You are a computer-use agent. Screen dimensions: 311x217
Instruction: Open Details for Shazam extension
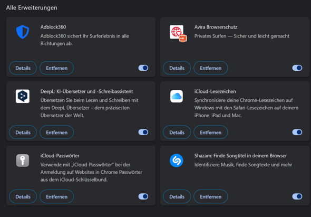click(x=177, y=196)
